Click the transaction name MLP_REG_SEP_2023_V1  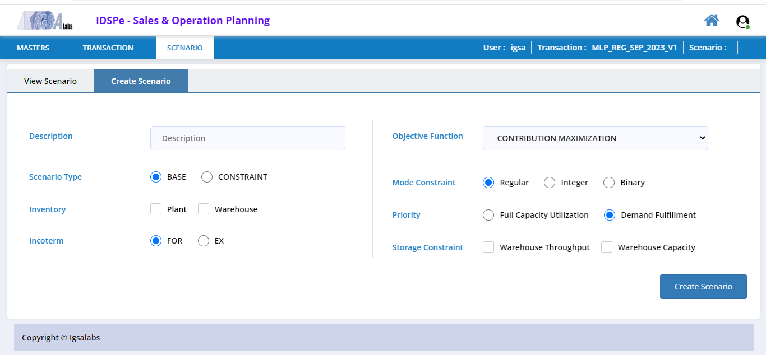[635, 48]
